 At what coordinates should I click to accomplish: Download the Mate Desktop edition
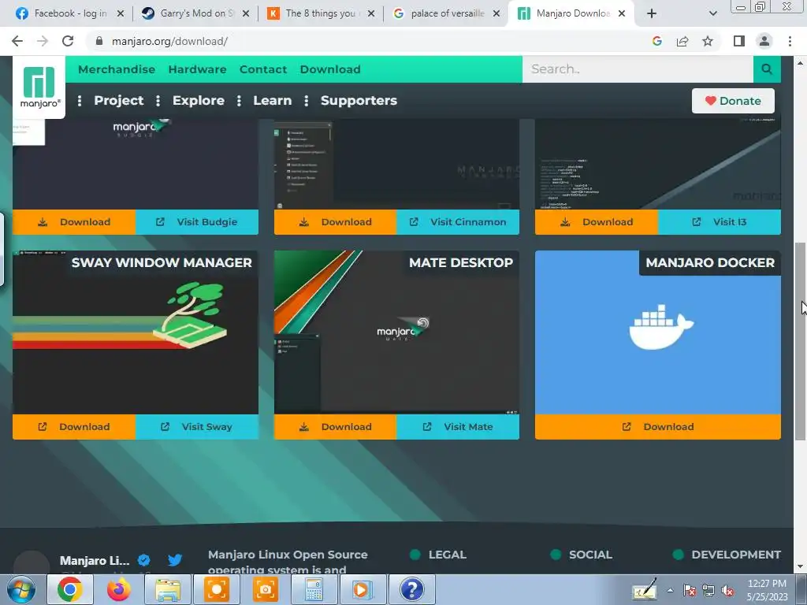pyautogui.click(x=336, y=426)
